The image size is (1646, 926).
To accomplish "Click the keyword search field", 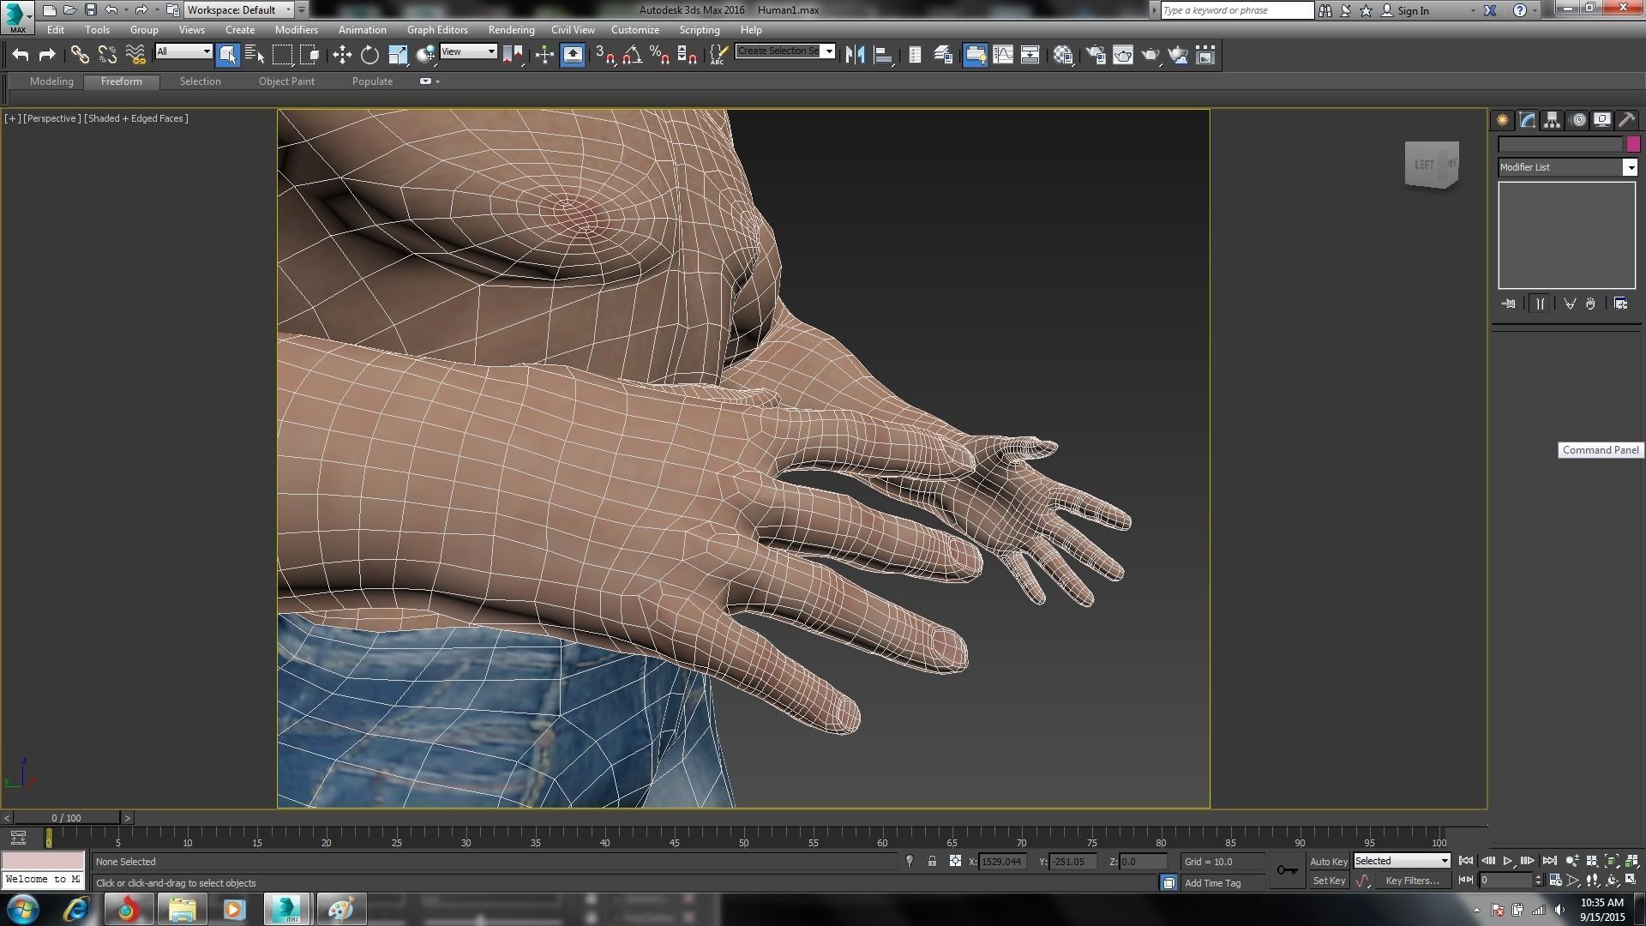I will click(1237, 10).
